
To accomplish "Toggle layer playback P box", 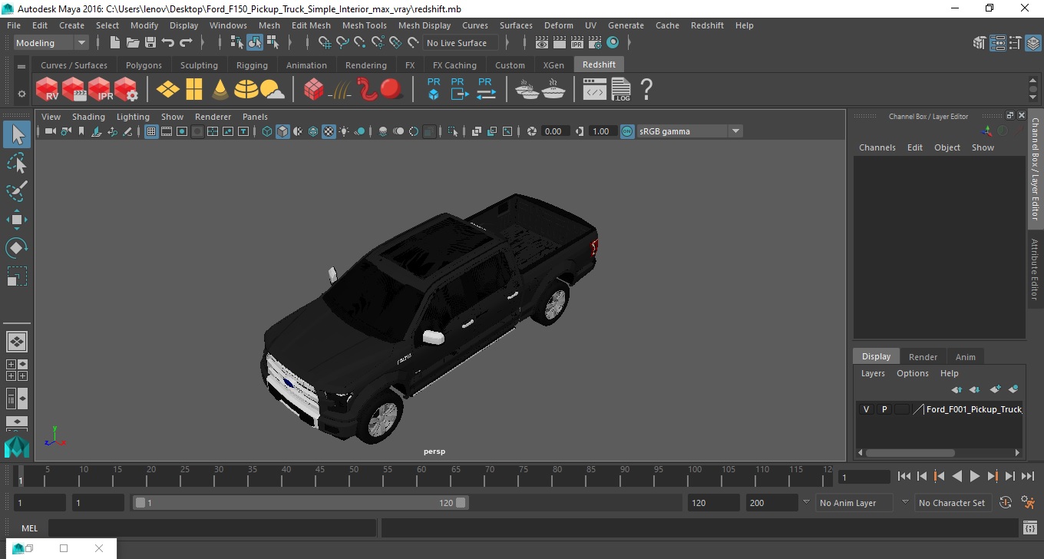I will 884,409.
